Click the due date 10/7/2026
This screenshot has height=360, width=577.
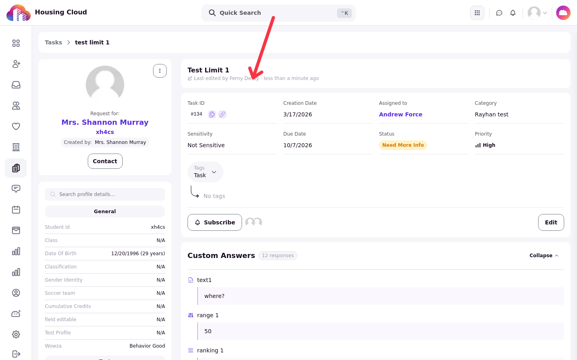click(x=298, y=145)
